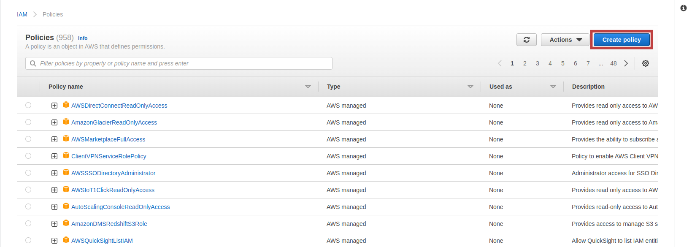Select radio button for AWSSSODirectoryAdministrator
692x247 pixels.
coord(28,173)
